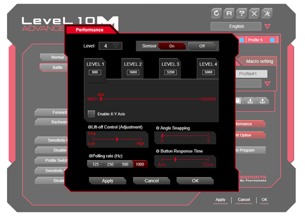
Task: Click OK in the main window footer
Action: [264, 200]
